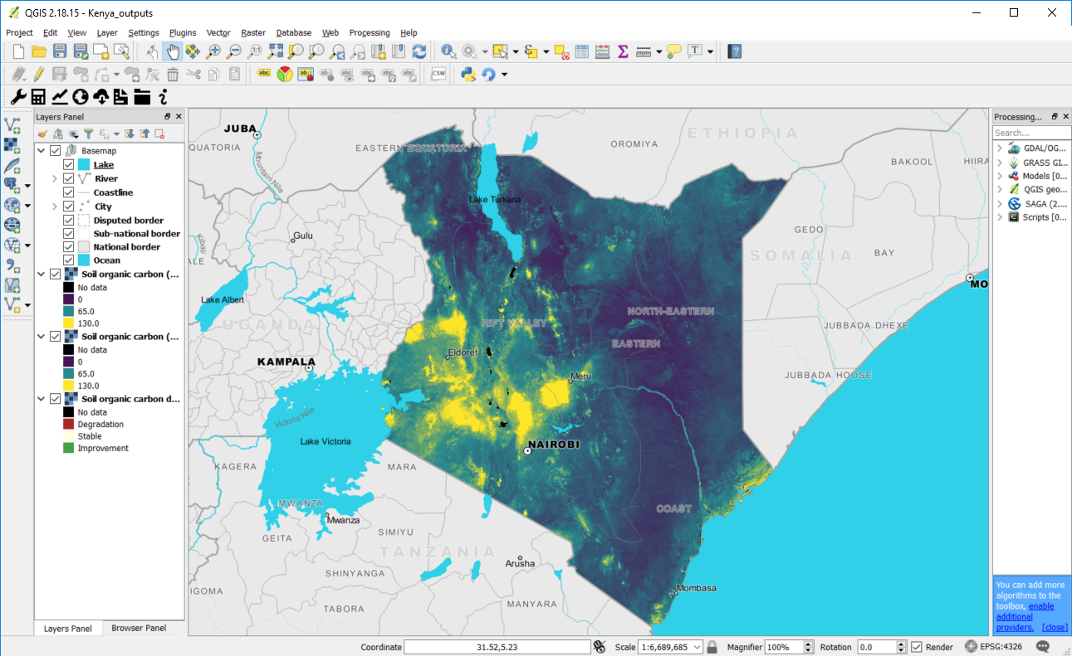
Task: Click the layer filter funnel icon
Action: (88, 134)
